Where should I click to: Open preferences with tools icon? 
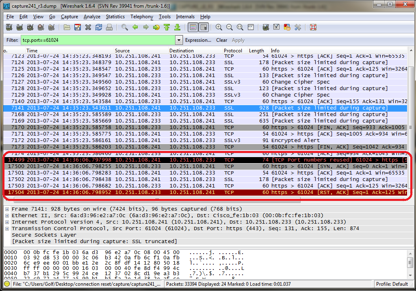pyautogui.click(x=298, y=27)
